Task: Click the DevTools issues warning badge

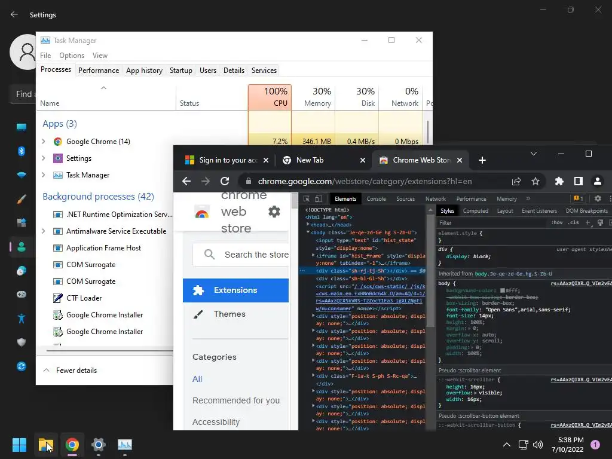Action: tap(578, 198)
